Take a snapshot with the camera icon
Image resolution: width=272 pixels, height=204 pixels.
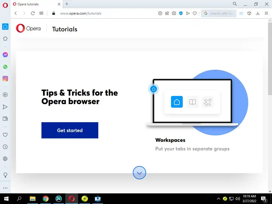click(x=174, y=13)
